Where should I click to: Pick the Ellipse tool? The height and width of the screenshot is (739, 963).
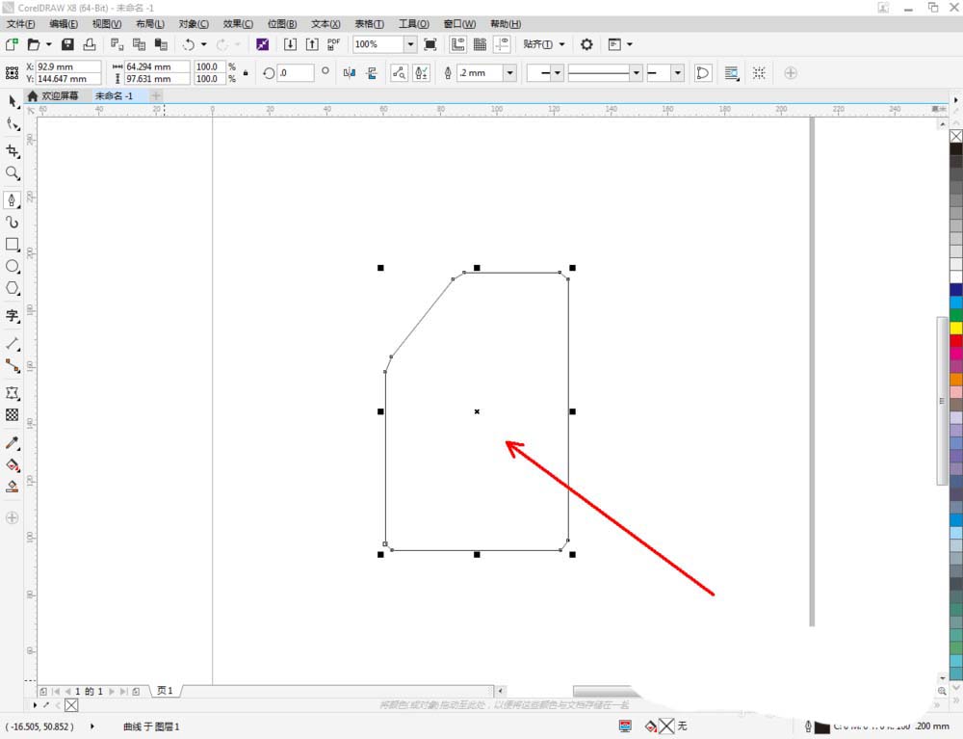(13, 266)
